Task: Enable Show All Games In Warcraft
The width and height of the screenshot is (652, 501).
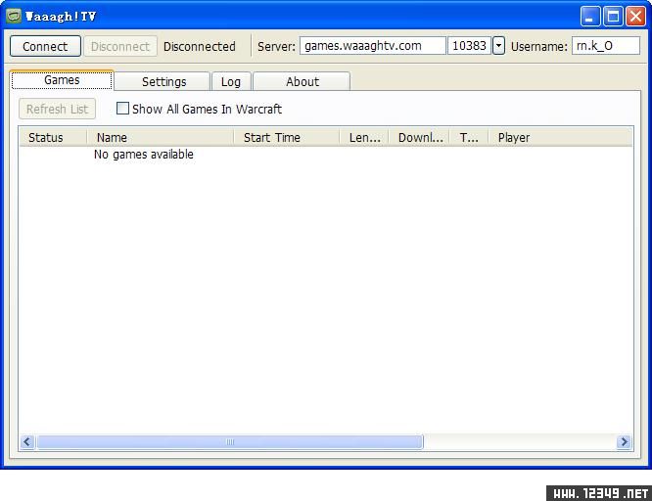Action: [x=122, y=109]
